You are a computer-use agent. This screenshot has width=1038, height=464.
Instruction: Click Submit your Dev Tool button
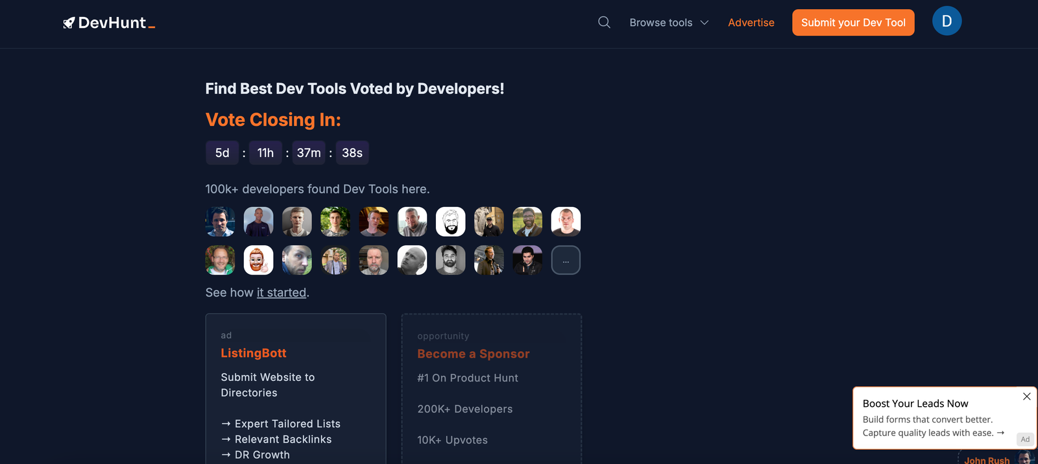pos(853,23)
